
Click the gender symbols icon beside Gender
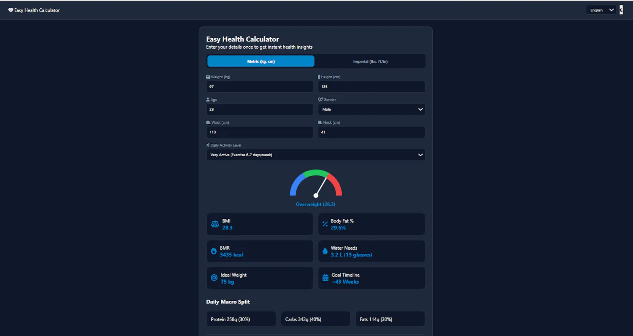(320, 100)
